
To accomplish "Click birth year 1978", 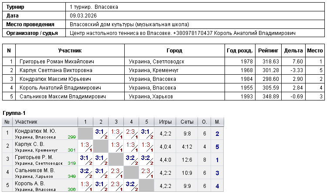I will (x=246, y=62).
